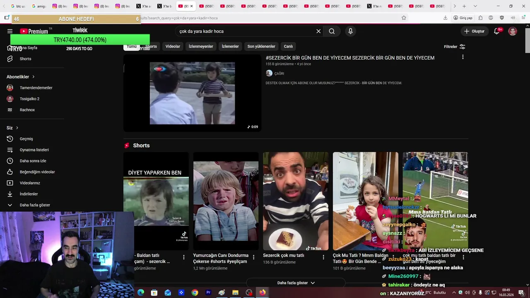Open the Windows notification center icon

521,293
